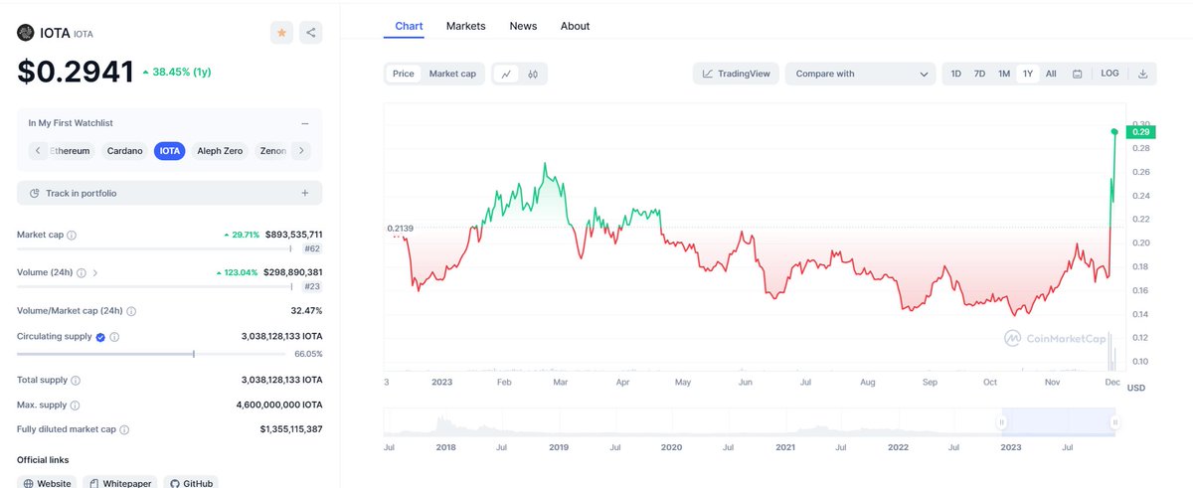
Task: Expand Volume (24h) chevron
Action: tap(95, 272)
